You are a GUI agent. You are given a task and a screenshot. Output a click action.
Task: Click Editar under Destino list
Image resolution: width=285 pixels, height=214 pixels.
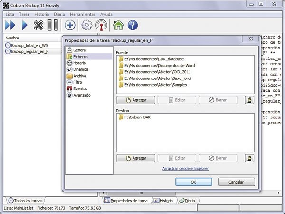click(177, 158)
